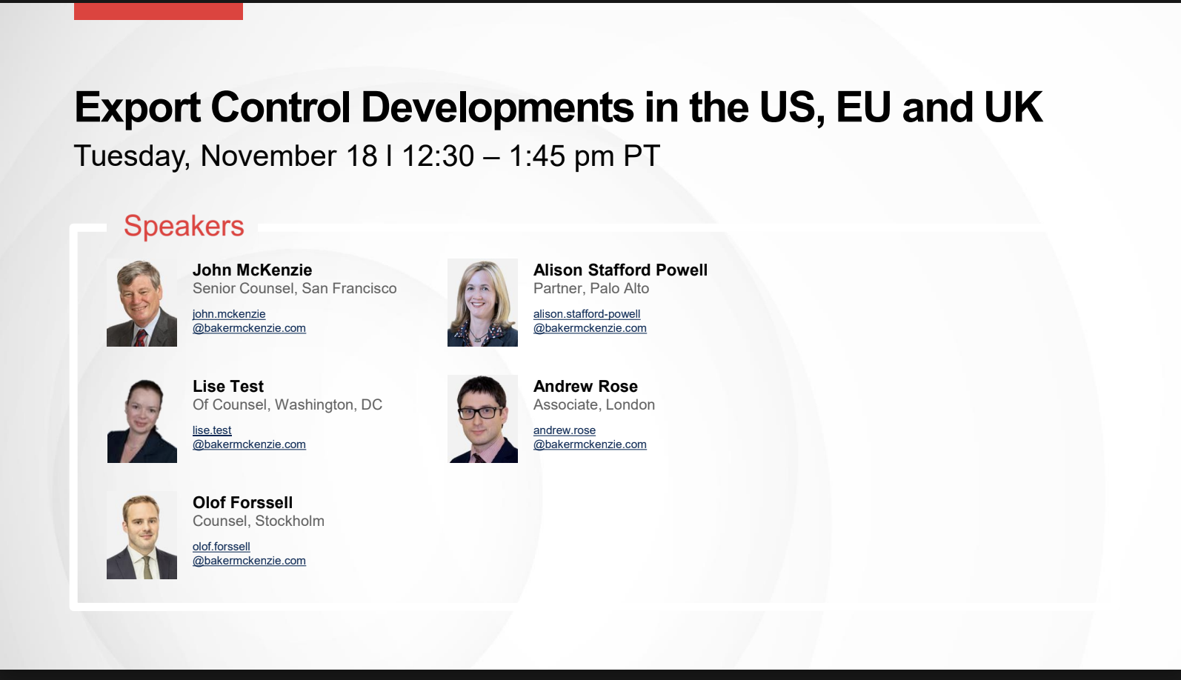Viewport: 1181px width, 680px height.
Task: Open Alison Stafford Powell's email link
Action: [590, 321]
